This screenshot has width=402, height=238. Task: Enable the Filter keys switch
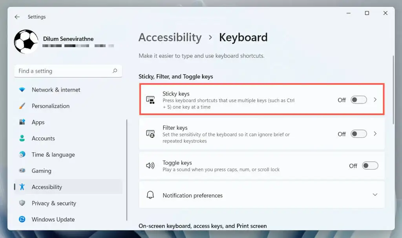click(359, 134)
